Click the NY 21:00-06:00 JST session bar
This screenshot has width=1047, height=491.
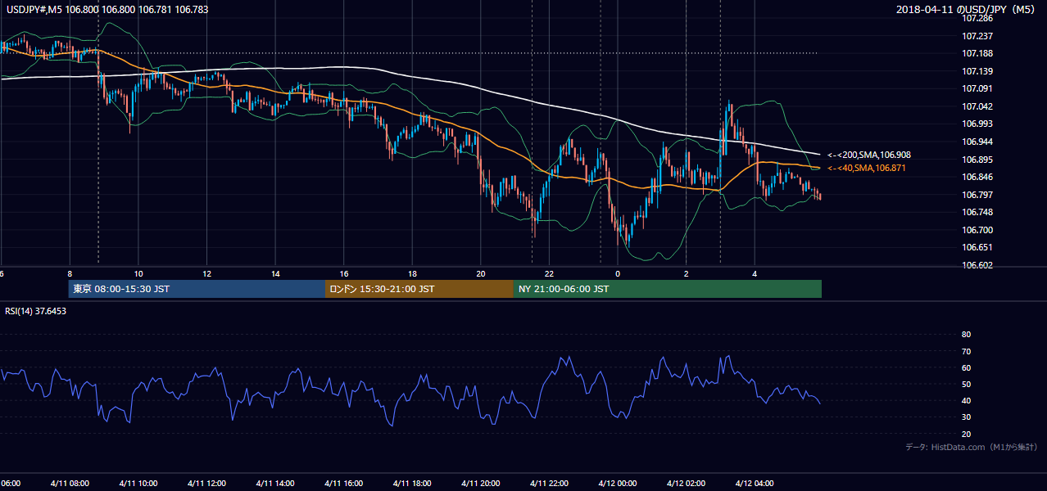pyautogui.click(x=668, y=289)
